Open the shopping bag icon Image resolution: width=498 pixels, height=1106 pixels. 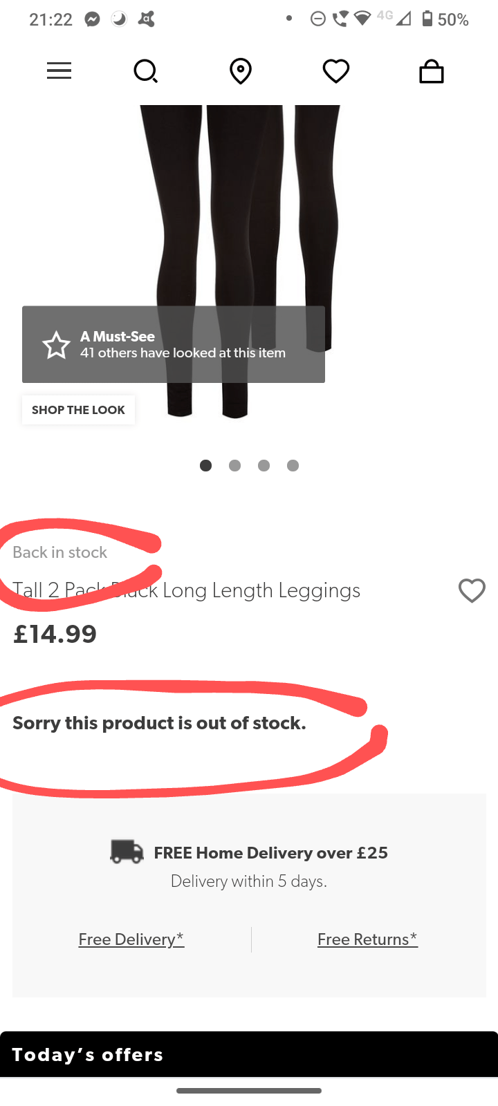[432, 71]
